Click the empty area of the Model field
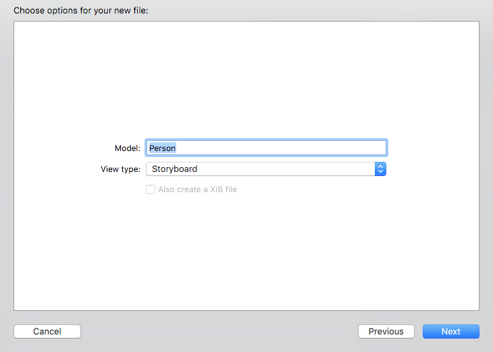This screenshot has height=352, width=493. tap(284, 148)
